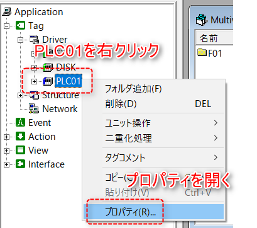Screen dimensions: 257x228
Task: Click the green Interface icon
Action: tap(20, 164)
